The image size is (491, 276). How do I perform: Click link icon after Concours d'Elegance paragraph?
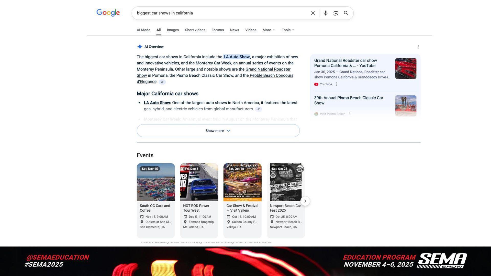[x=162, y=82]
